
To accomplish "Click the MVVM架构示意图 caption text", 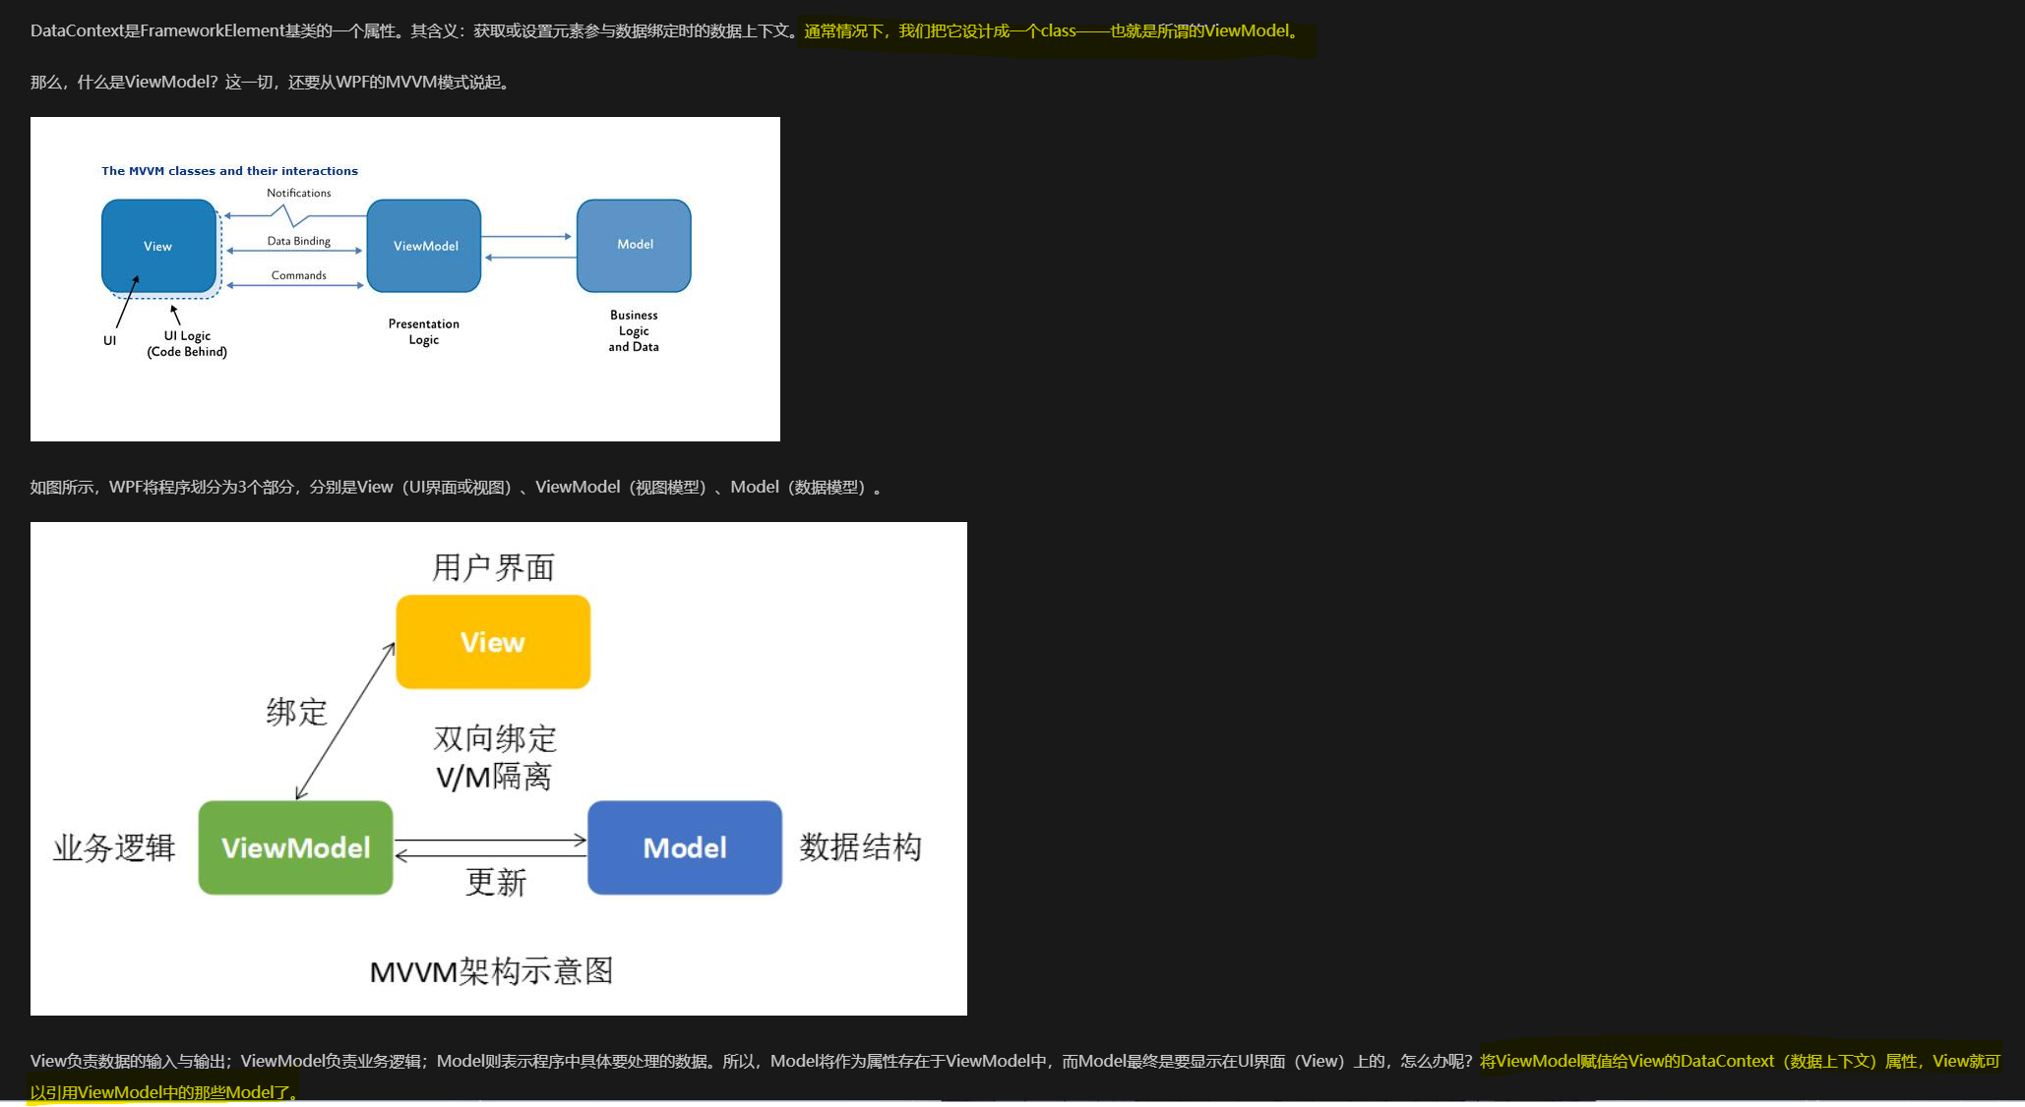I will tap(491, 971).
